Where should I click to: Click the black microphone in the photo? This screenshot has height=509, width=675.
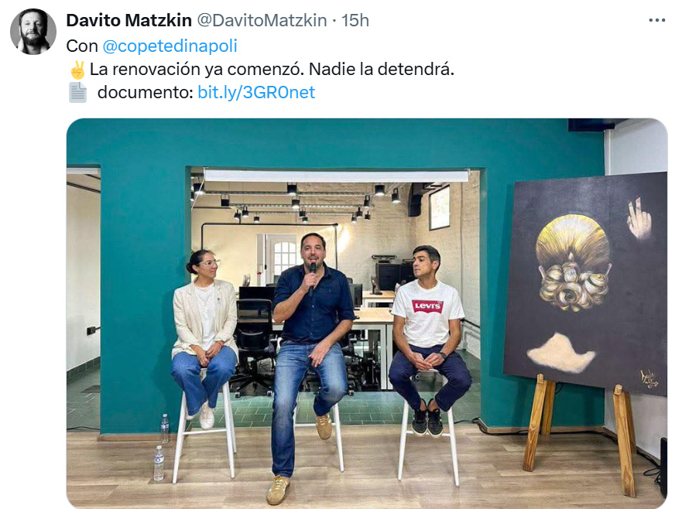pos(312,278)
